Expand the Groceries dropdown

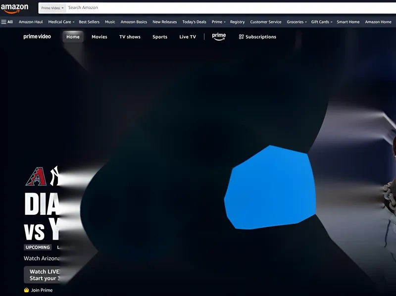(x=297, y=22)
